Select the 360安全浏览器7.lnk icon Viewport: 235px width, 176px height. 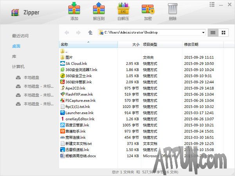click(63, 70)
